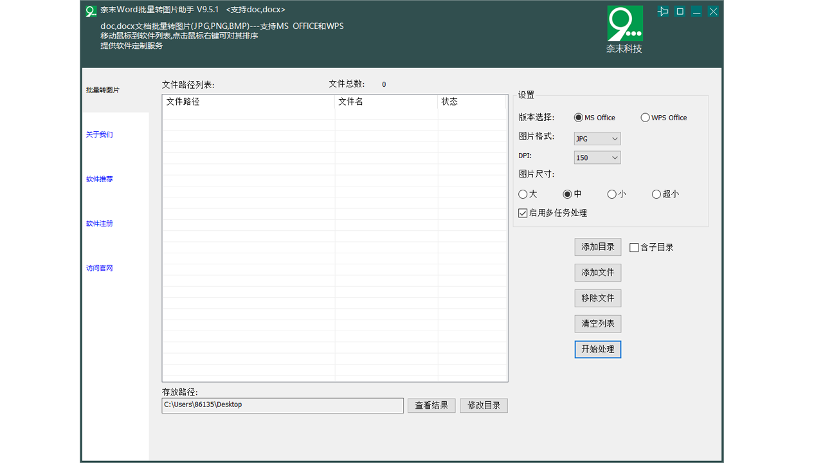
Task: Click 修改目录 button
Action: (484, 406)
